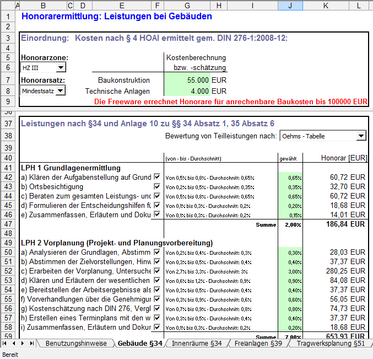
Task: Select chosen percentage 0,15% in row 46
Action: 290,215
